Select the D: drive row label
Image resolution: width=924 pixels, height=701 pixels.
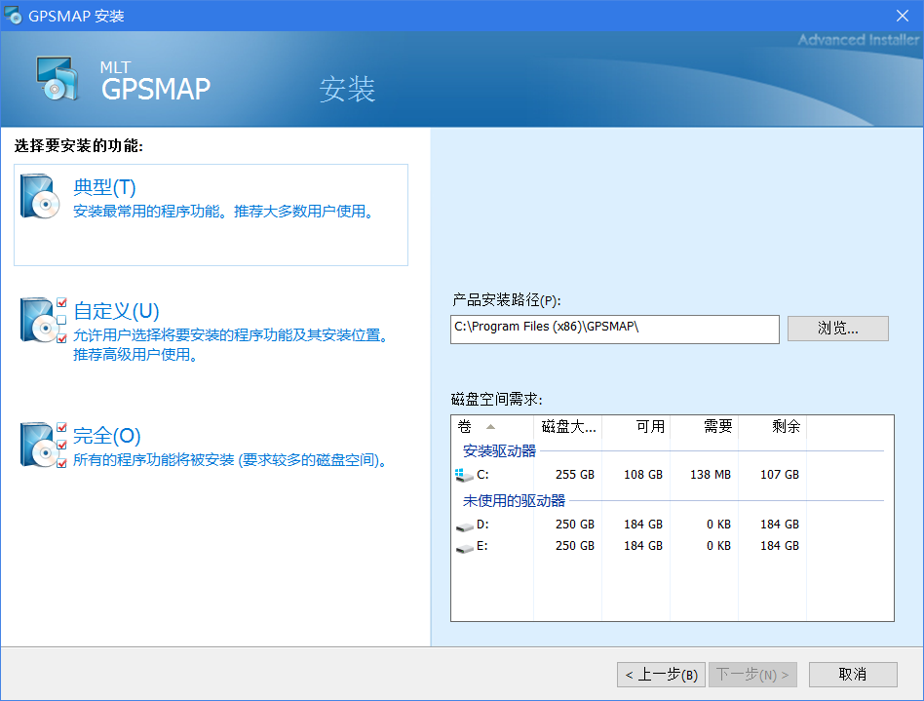click(x=482, y=525)
